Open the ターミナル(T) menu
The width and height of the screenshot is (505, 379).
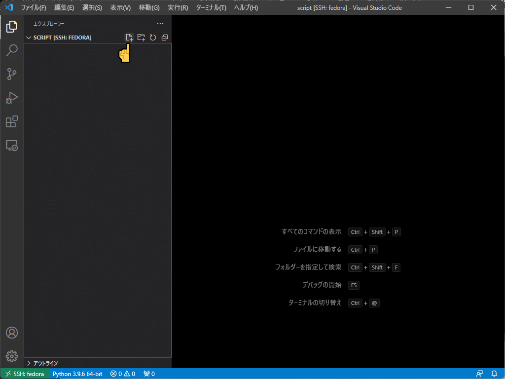[x=211, y=7]
